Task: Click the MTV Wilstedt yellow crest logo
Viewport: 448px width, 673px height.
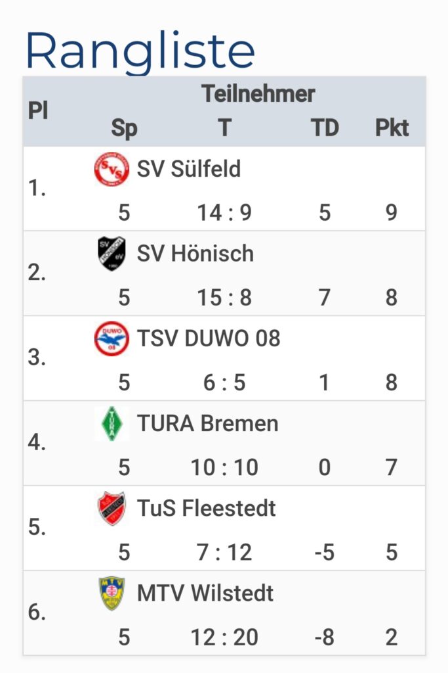Action: coord(112,593)
